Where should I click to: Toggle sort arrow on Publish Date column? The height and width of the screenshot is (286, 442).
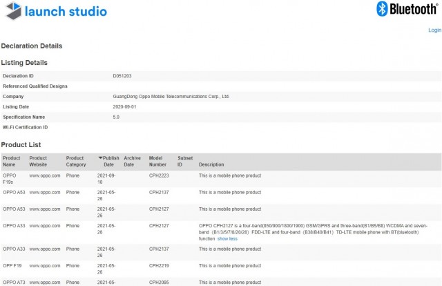[100, 158]
